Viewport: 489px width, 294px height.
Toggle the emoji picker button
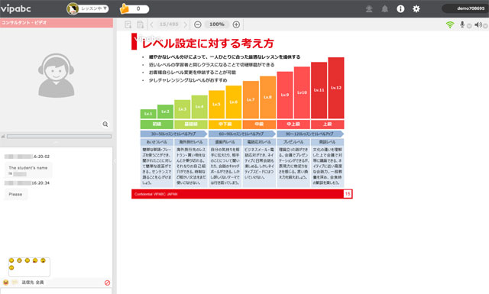pos(5,283)
